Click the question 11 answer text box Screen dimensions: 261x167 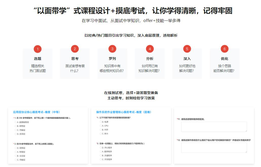click(214, 127)
